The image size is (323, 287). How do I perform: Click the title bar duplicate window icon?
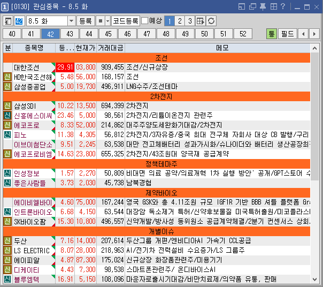tap(252, 7)
